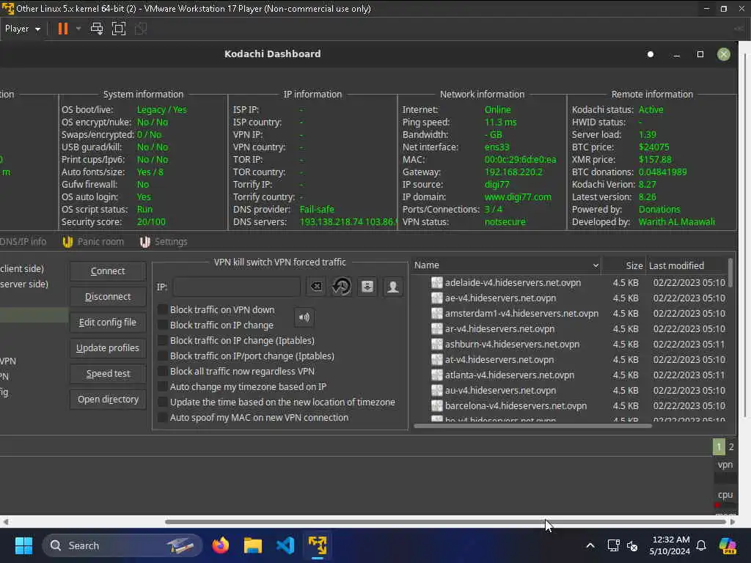Click the Disconnect button

tap(108, 297)
